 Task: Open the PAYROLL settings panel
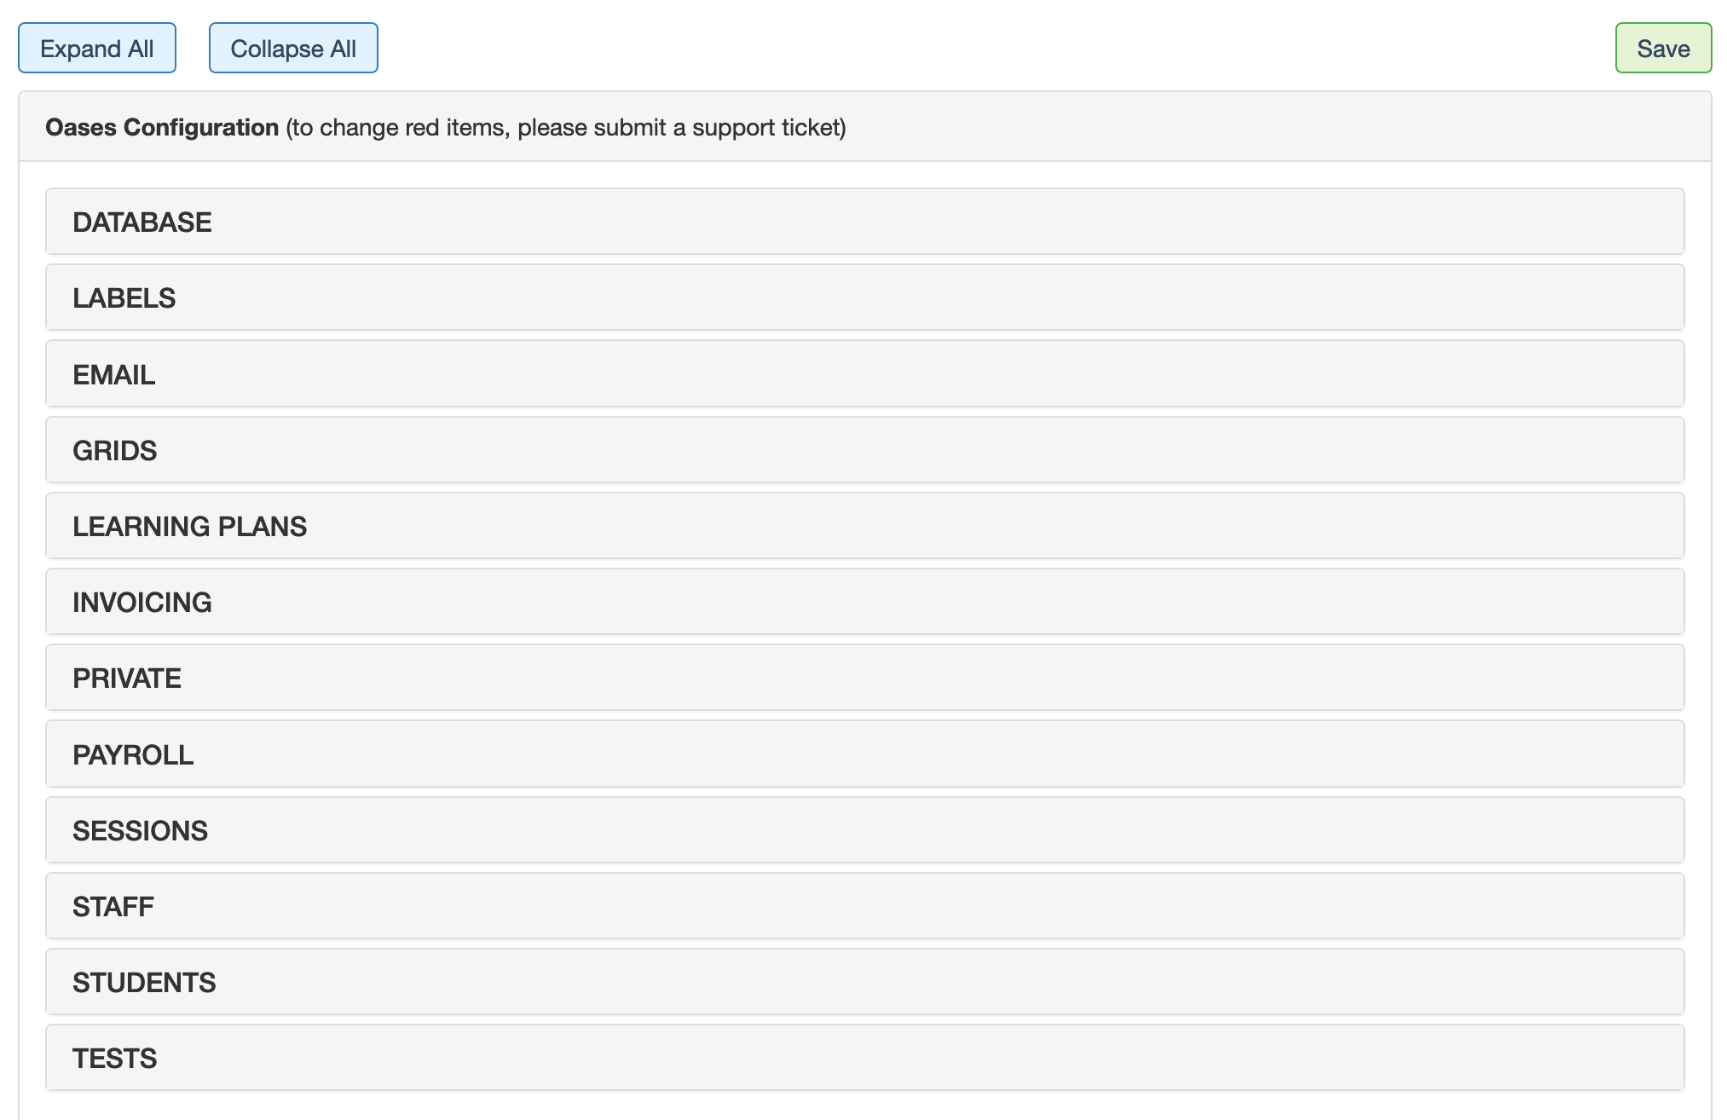[x=864, y=754]
